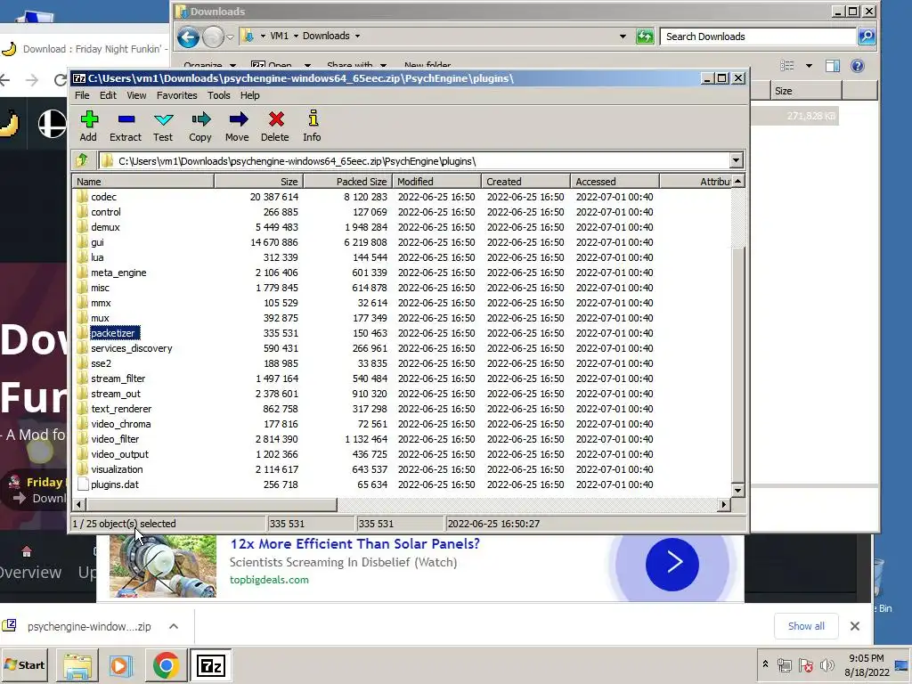This screenshot has width=912, height=684.
Task: Select the video_output folder
Action: click(119, 453)
